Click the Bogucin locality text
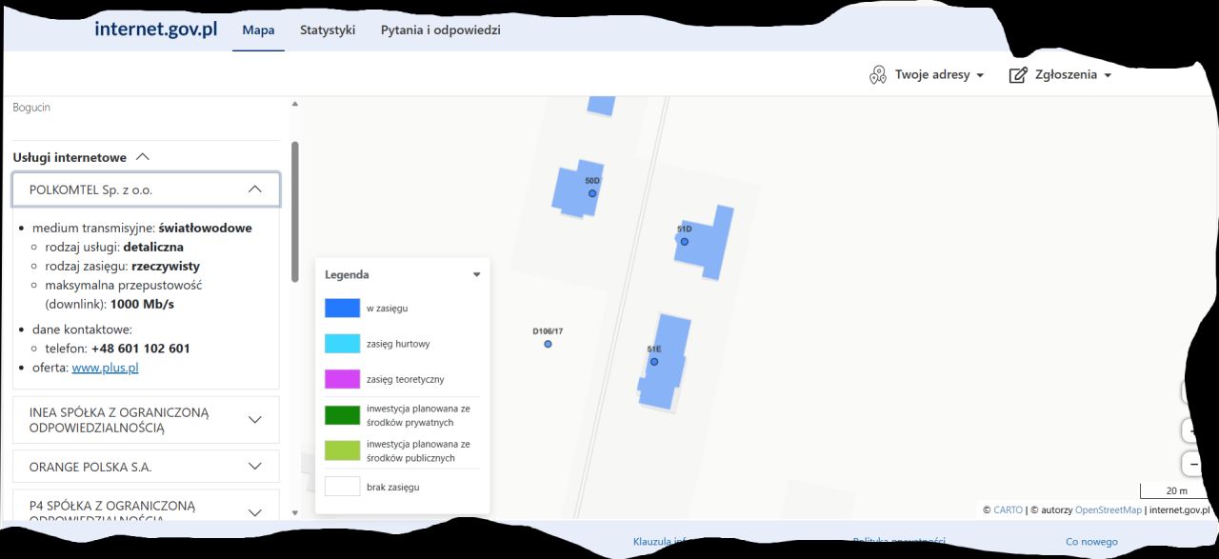 31,108
